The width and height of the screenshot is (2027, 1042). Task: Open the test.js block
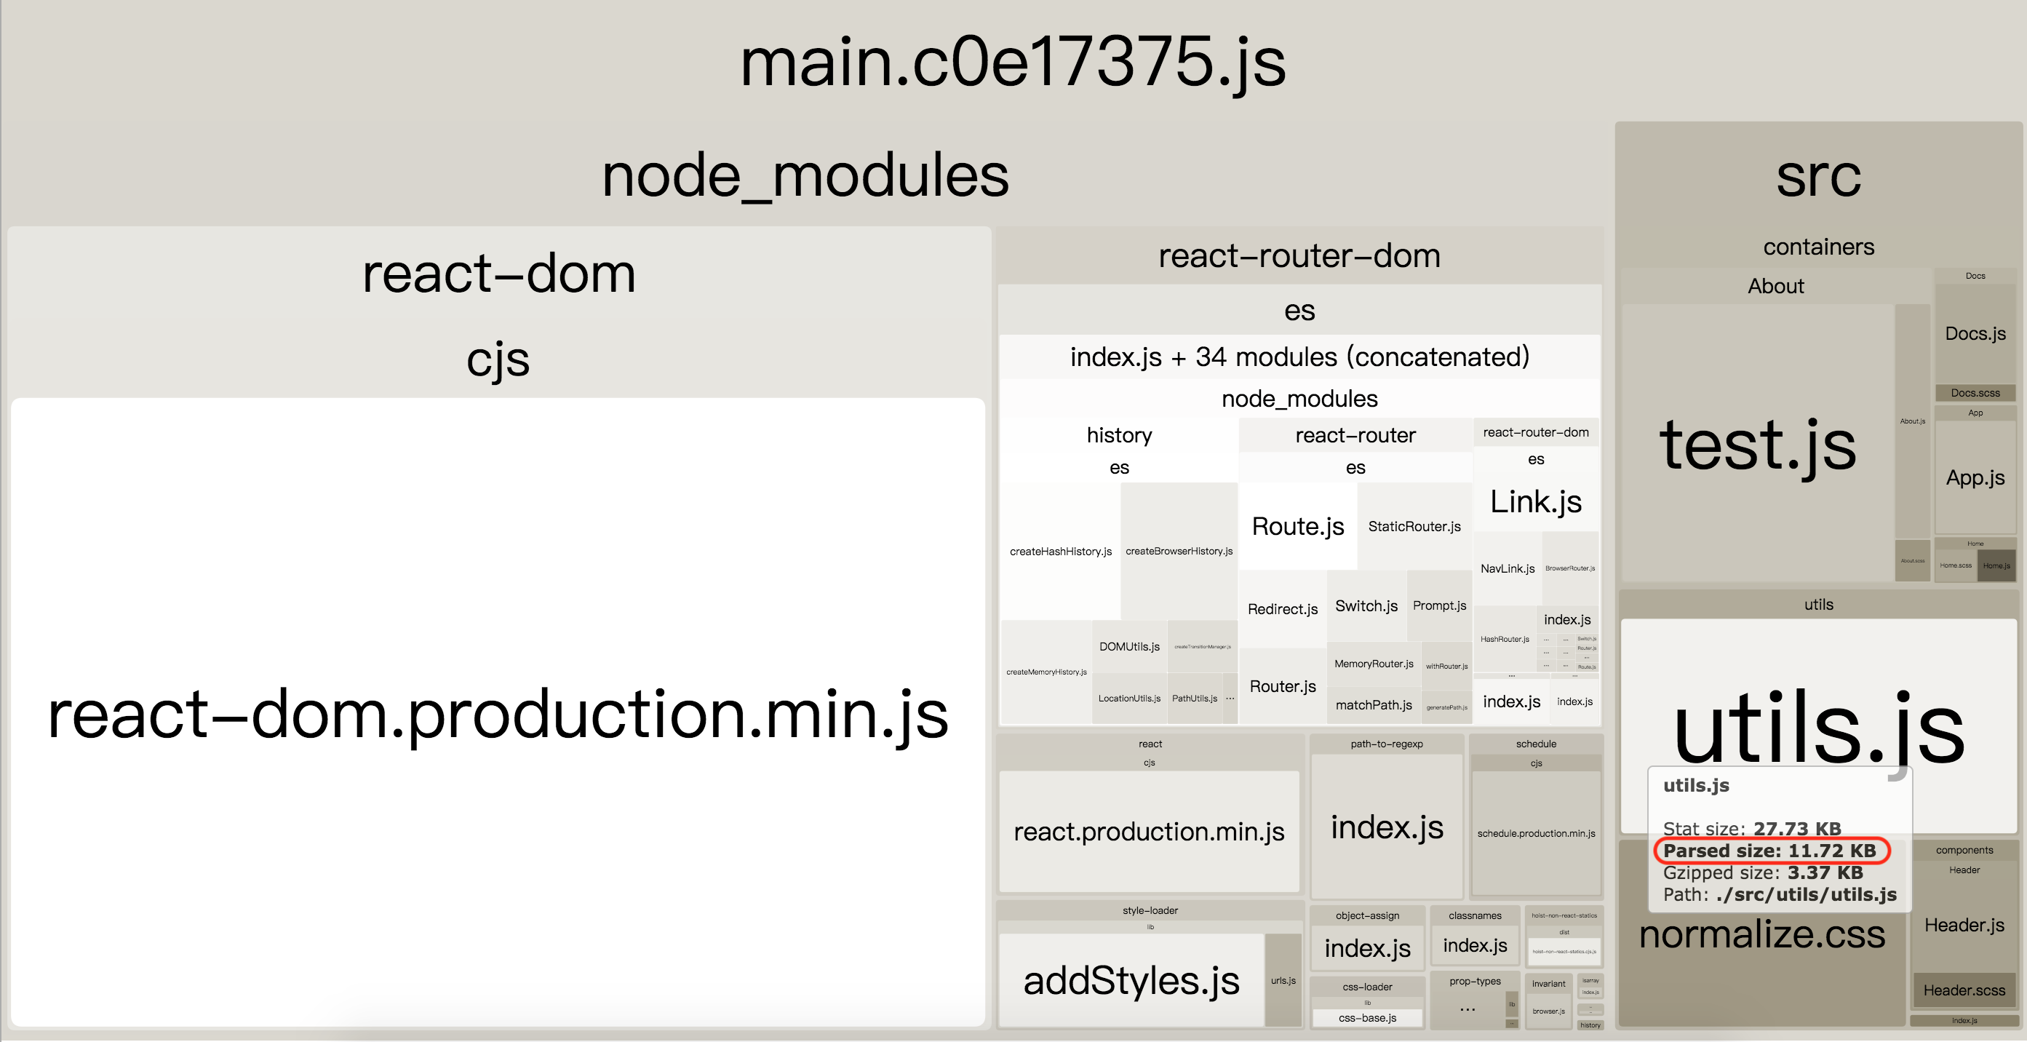(x=1757, y=443)
